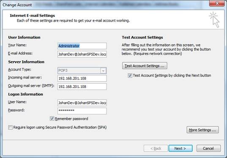Cancel the account changes

coord(208,148)
